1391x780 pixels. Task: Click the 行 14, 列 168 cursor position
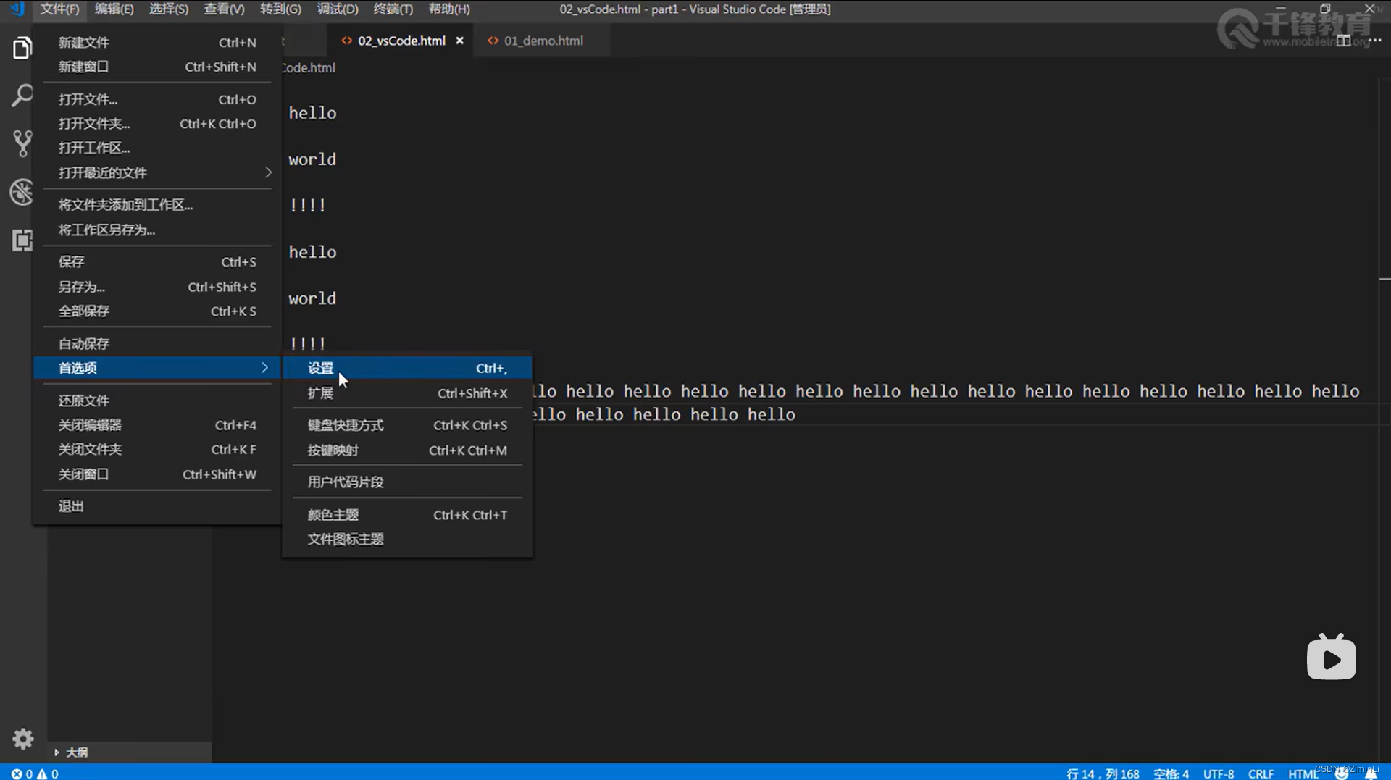pyautogui.click(x=1103, y=773)
